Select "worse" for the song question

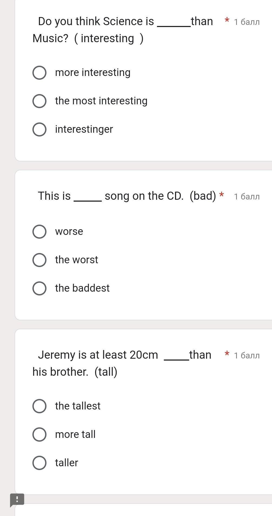click(x=39, y=232)
